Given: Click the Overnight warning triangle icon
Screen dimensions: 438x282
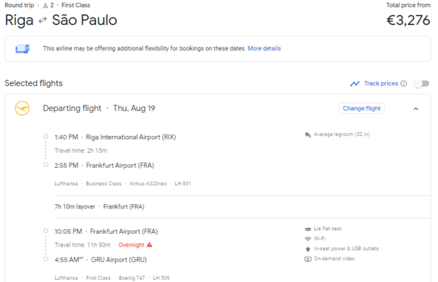Looking at the screenshot, I should [x=150, y=245].
